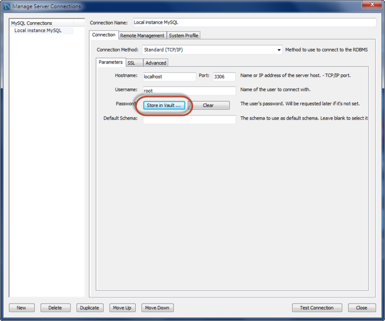
Task: Move the connection up
Action: [122, 308]
